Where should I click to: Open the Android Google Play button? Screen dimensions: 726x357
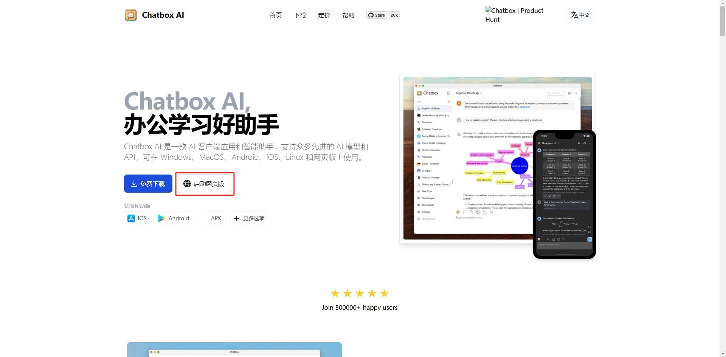pos(174,218)
